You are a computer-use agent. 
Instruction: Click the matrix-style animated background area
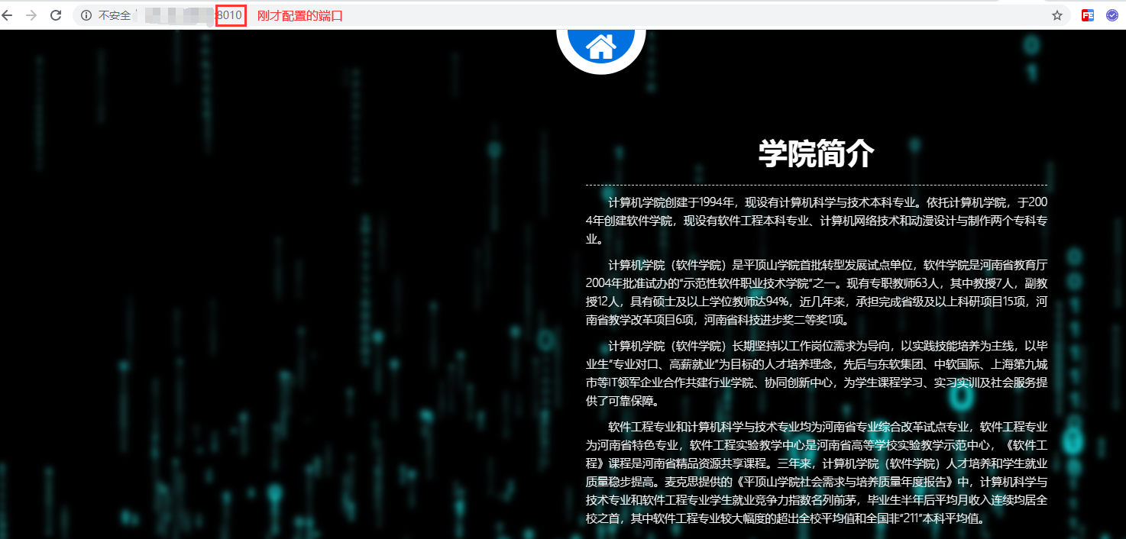tap(267, 305)
